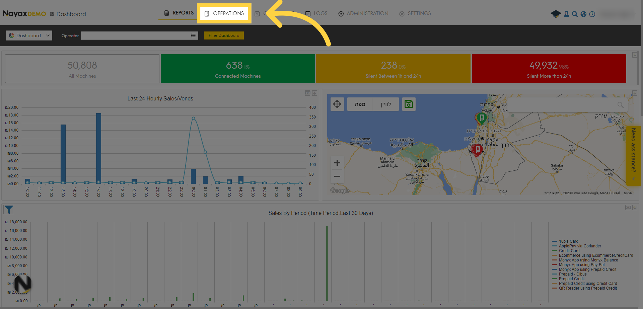The height and width of the screenshot is (309, 643).
Task: Click the Operator input field
Action: pos(135,35)
